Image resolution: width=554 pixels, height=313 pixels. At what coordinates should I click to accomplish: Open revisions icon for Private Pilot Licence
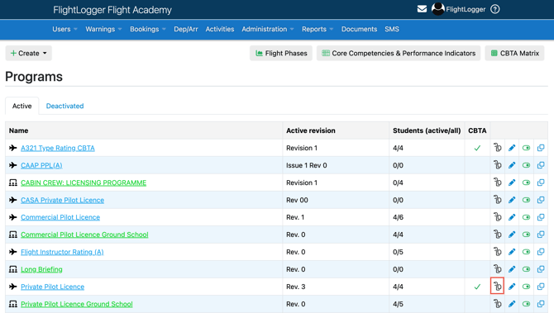click(498, 286)
